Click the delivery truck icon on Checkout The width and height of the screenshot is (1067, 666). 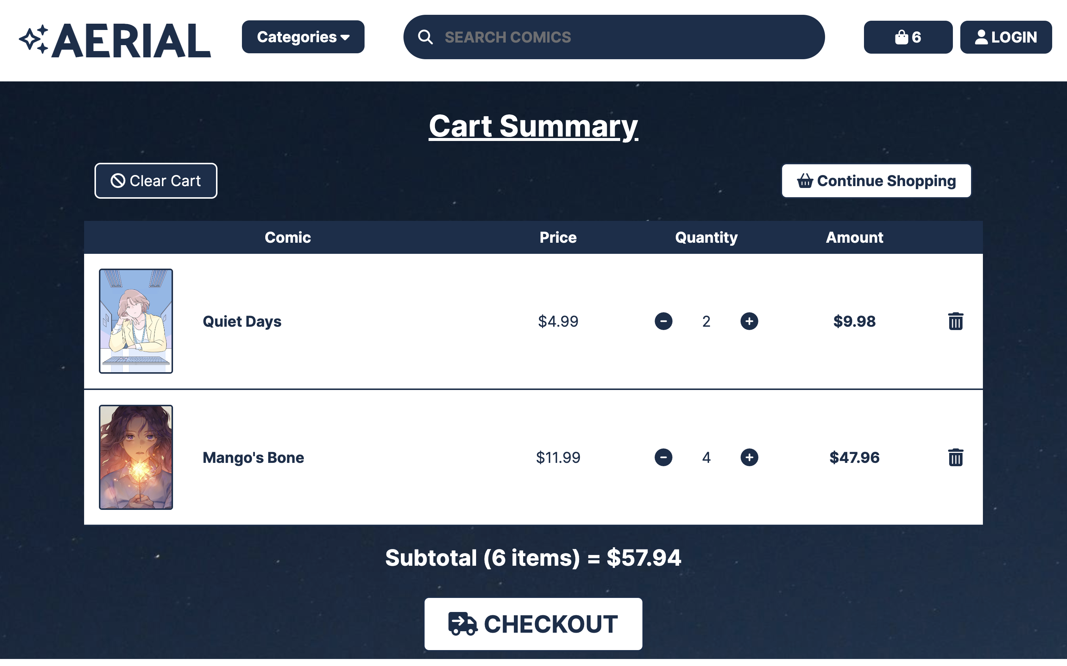pos(461,623)
